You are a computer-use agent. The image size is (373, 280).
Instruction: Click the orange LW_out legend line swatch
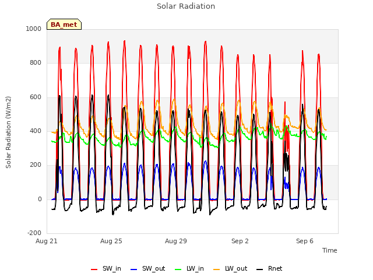217,269
